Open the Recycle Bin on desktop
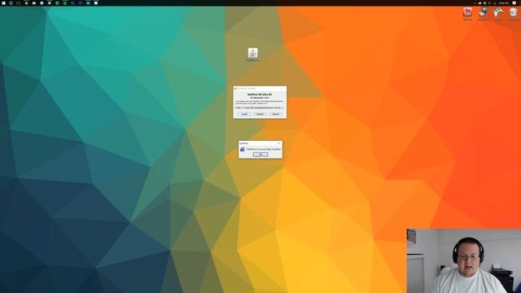The image size is (521, 293). click(514, 14)
